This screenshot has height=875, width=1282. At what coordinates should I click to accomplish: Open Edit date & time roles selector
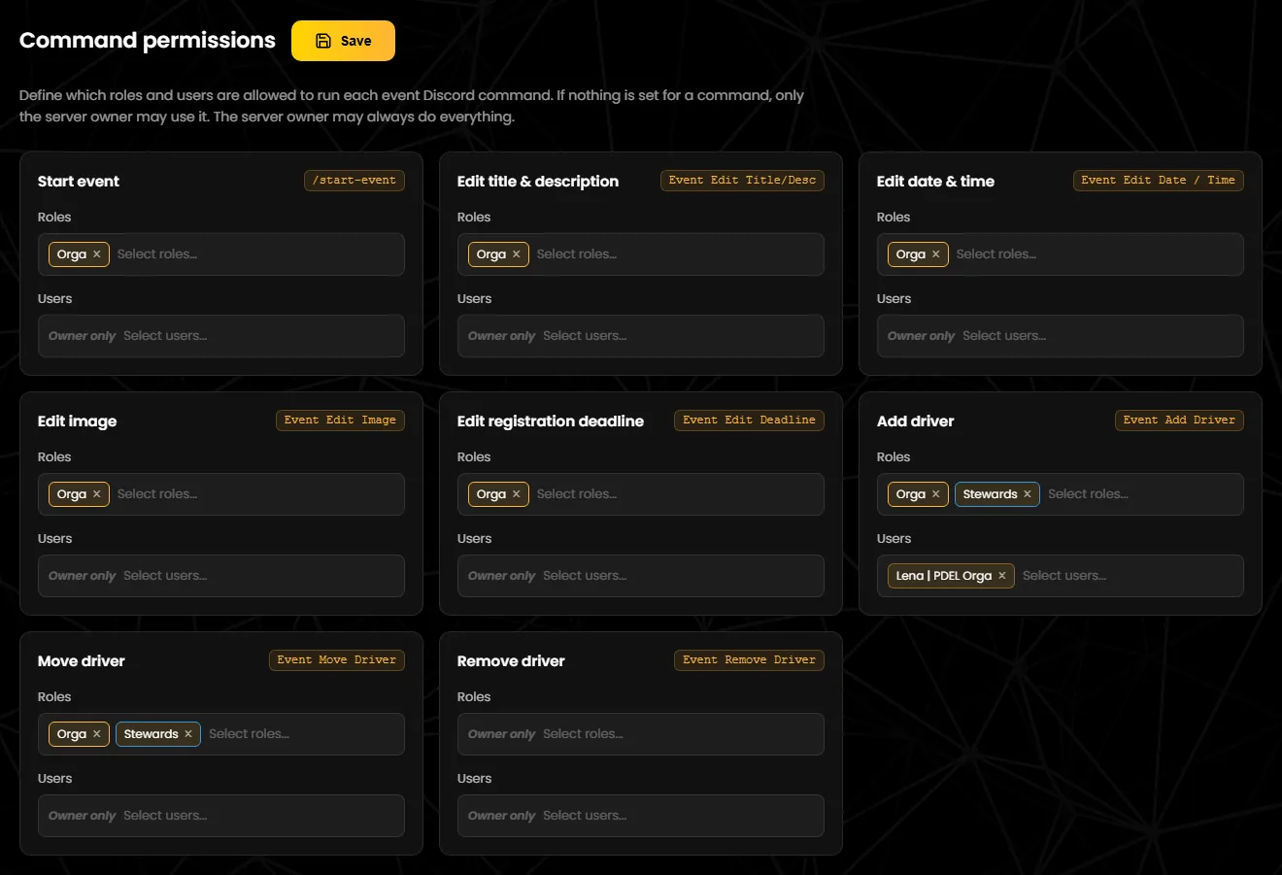click(x=1061, y=254)
